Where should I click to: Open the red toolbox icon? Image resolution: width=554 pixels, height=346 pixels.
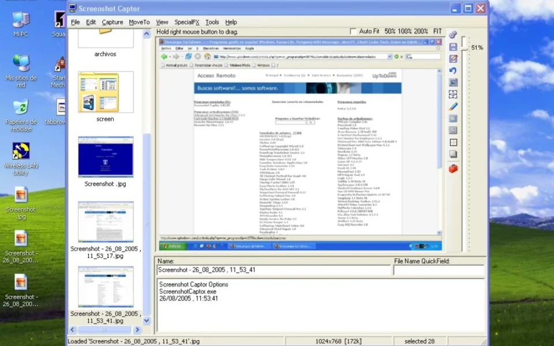pyautogui.click(x=453, y=168)
